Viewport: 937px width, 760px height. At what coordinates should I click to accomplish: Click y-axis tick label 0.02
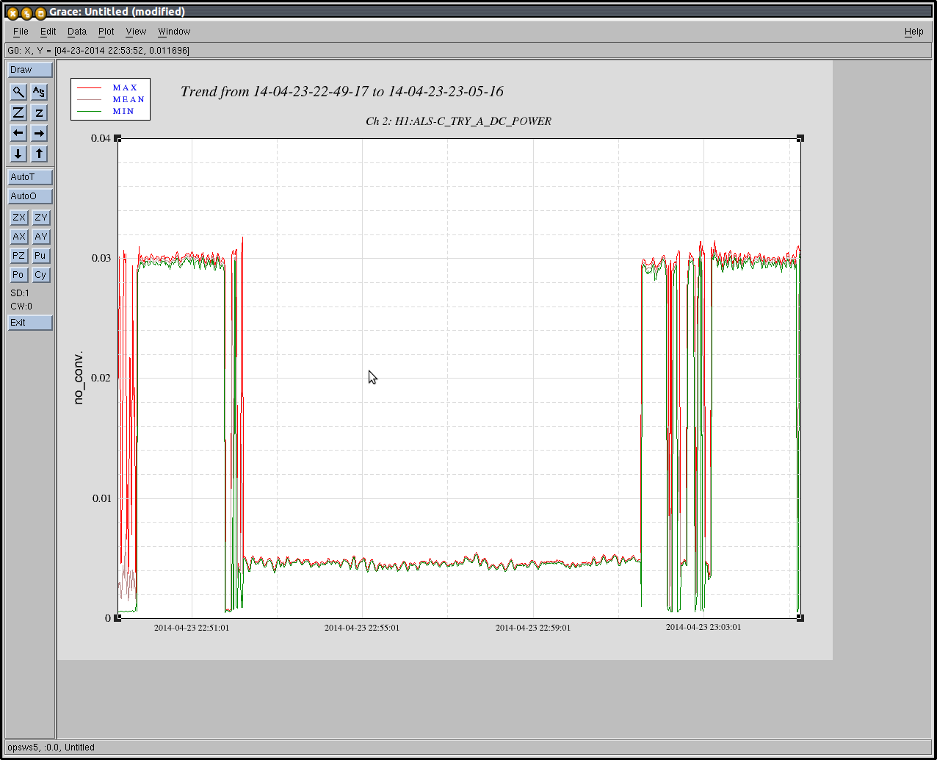coord(101,378)
